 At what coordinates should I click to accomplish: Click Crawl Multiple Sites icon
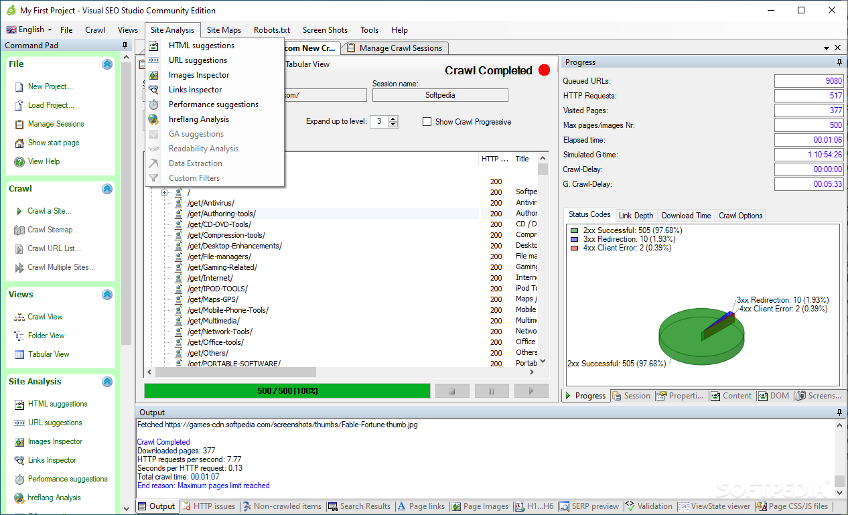coord(19,267)
